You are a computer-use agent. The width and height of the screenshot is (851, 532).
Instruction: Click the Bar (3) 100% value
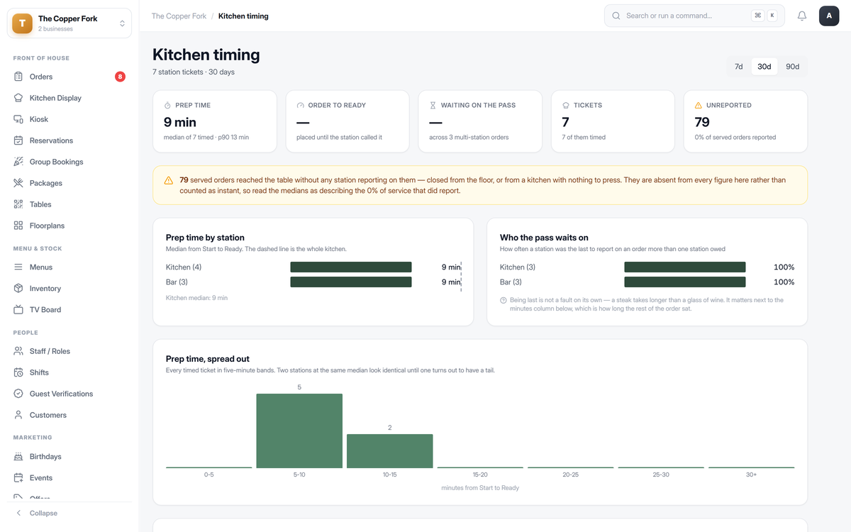coord(784,282)
